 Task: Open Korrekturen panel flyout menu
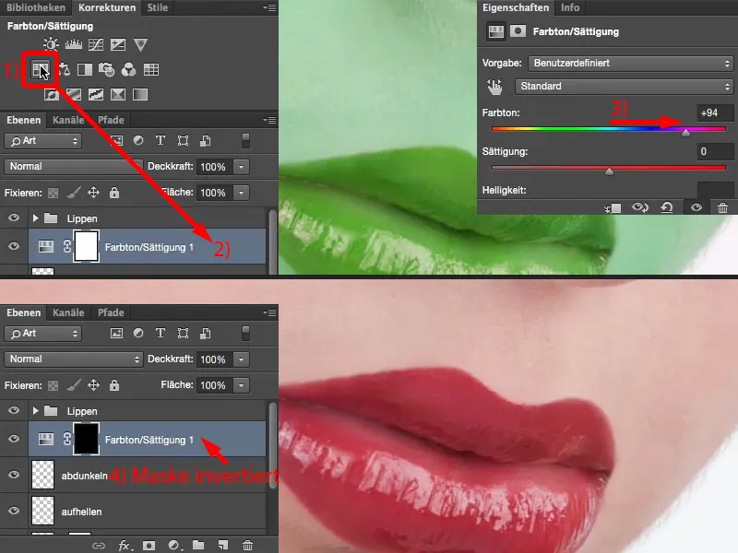pos(269,7)
